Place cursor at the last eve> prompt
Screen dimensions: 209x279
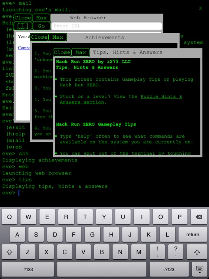(x=19, y=193)
